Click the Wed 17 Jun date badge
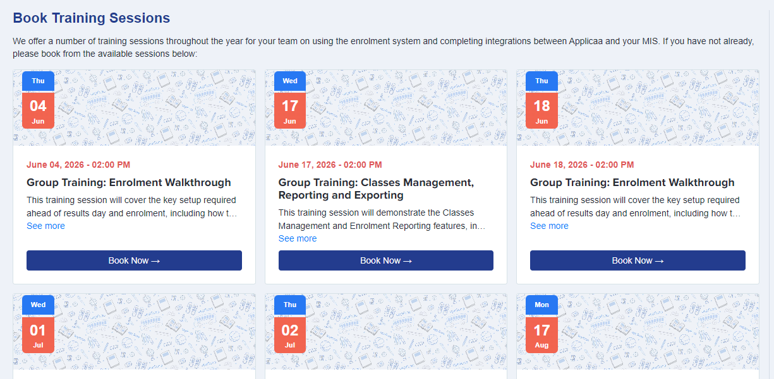Image resolution: width=774 pixels, height=379 pixels. pyautogui.click(x=290, y=100)
